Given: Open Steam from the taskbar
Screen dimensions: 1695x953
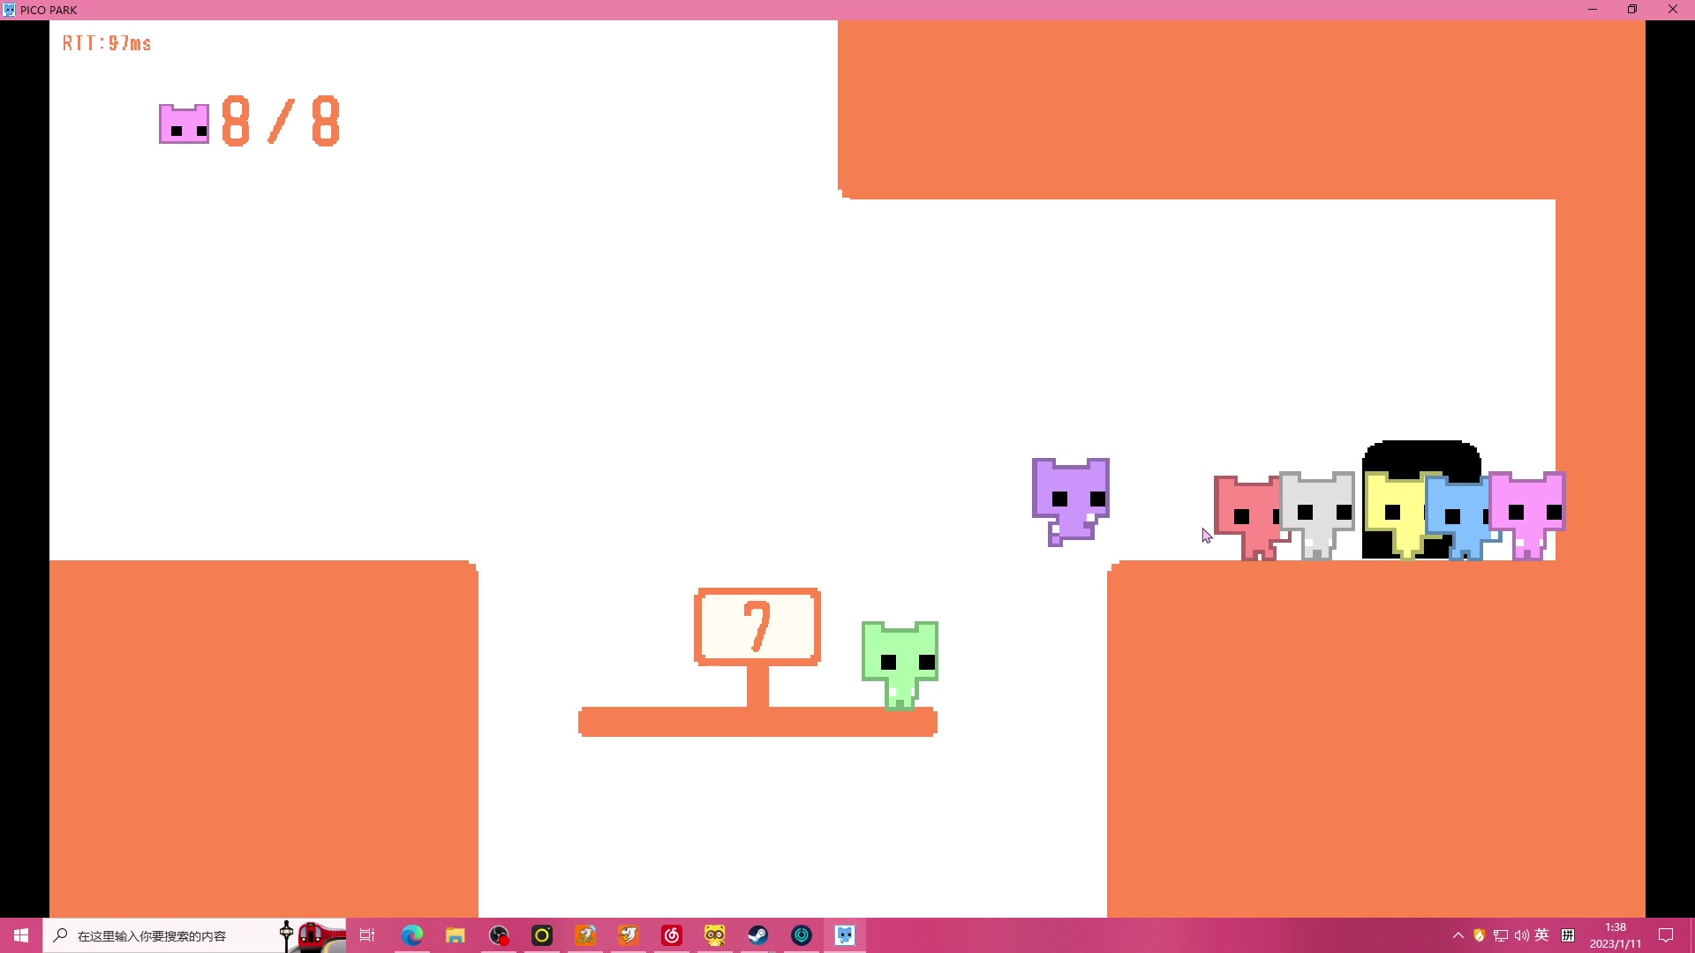Looking at the screenshot, I should (758, 935).
